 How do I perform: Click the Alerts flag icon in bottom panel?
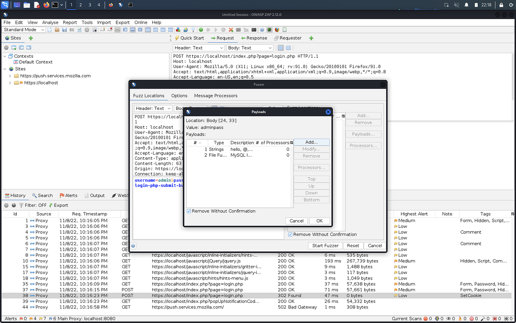pos(61,195)
